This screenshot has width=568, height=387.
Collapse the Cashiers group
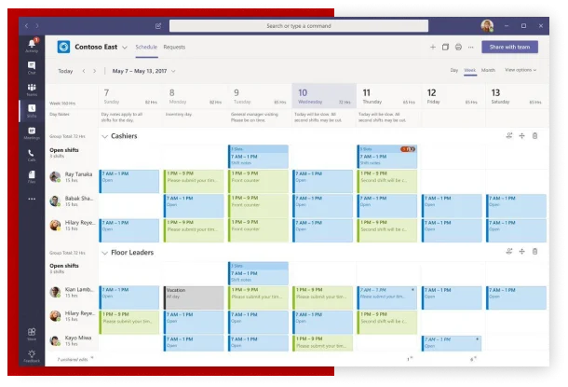(x=103, y=136)
